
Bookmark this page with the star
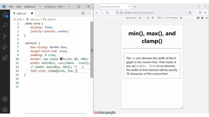pos(190,13)
